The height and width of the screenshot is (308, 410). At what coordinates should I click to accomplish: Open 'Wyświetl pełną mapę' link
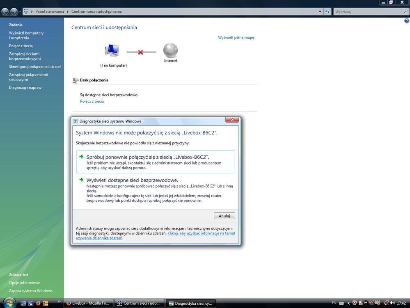(x=236, y=37)
